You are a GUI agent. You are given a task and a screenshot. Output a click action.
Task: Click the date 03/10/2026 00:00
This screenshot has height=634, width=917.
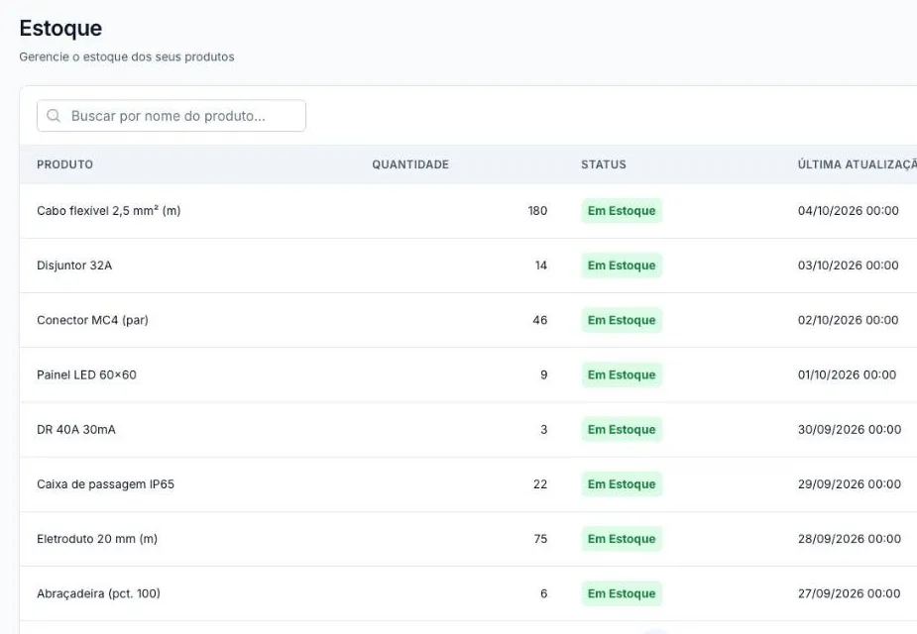click(848, 265)
